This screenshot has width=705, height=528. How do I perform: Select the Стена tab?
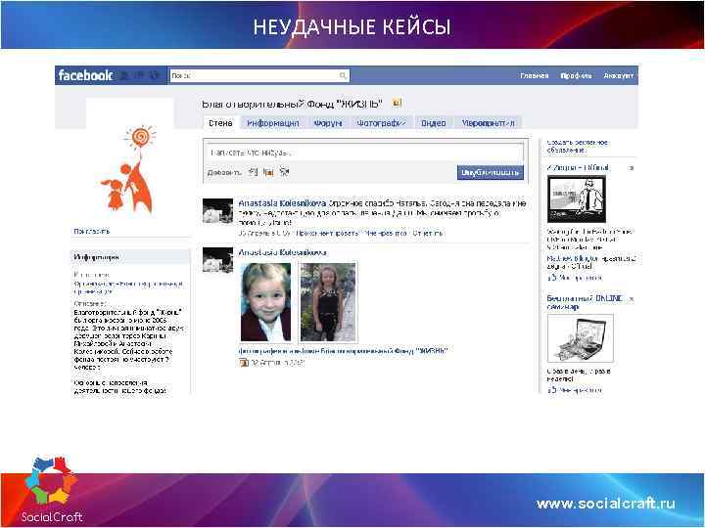pyautogui.click(x=220, y=123)
